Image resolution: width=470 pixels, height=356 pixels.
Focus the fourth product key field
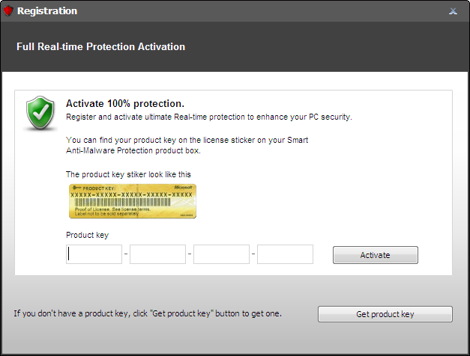pos(285,254)
